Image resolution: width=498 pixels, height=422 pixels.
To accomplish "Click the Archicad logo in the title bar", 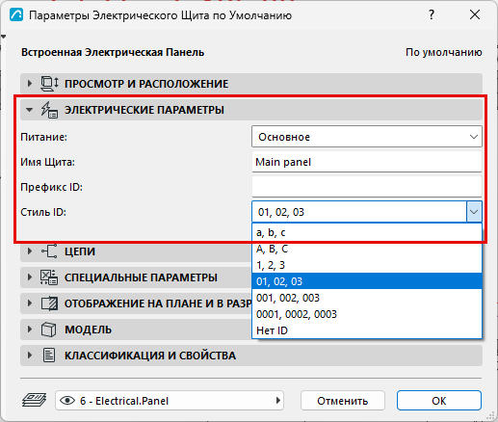I will coord(16,15).
